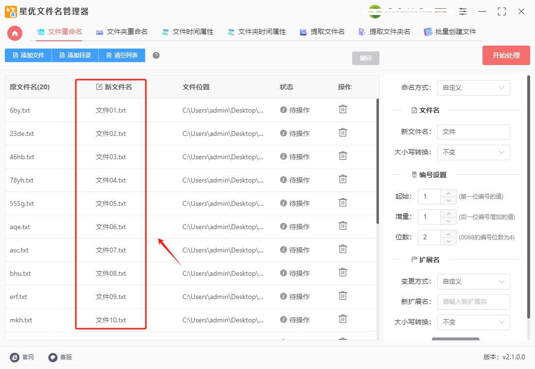The height and width of the screenshot is (369, 535).
Task: Click the edit icon beside 新文件名 header
Action: (x=99, y=87)
